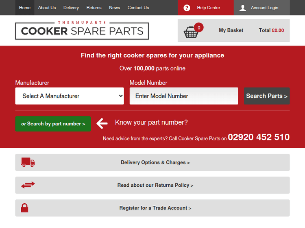Click the returns exchange arrows icon
This screenshot has height=228, width=305.
(28, 185)
